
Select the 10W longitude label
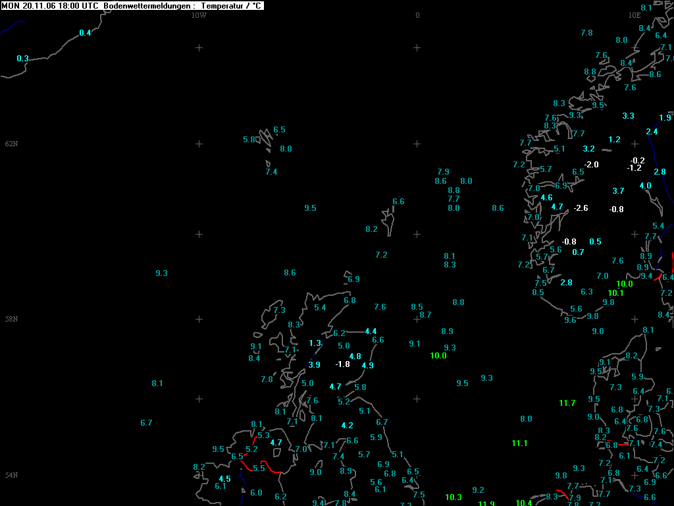(x=199, y=15)
